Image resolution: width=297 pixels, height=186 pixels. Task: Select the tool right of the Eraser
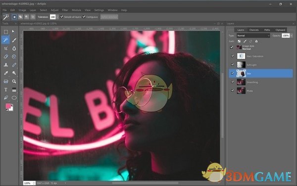coord(14,56)
